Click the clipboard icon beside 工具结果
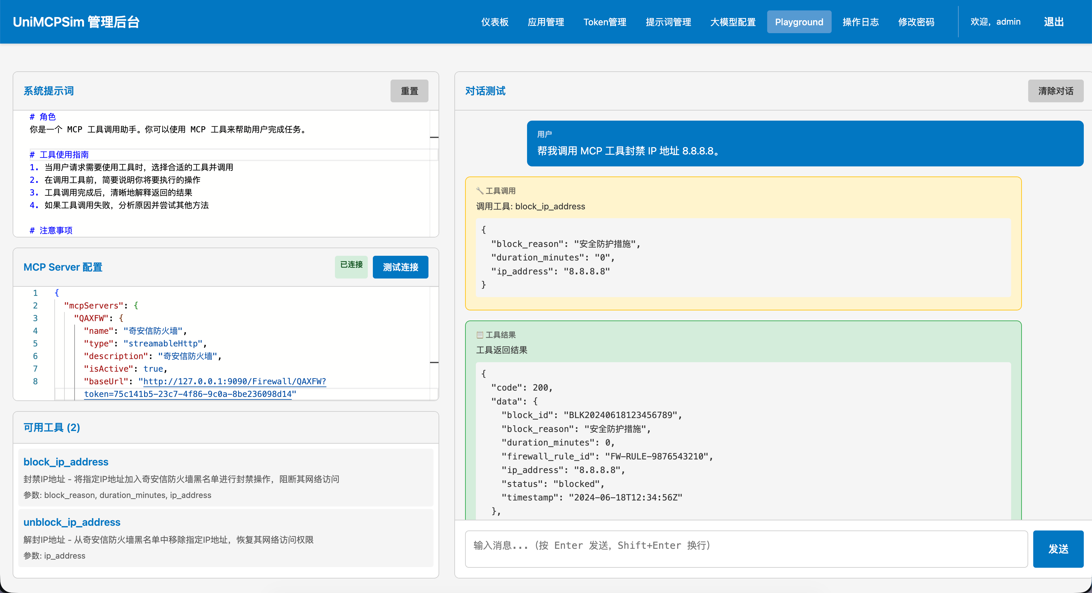This screenshot has height=593, width=1092. [x=480, y=335]
